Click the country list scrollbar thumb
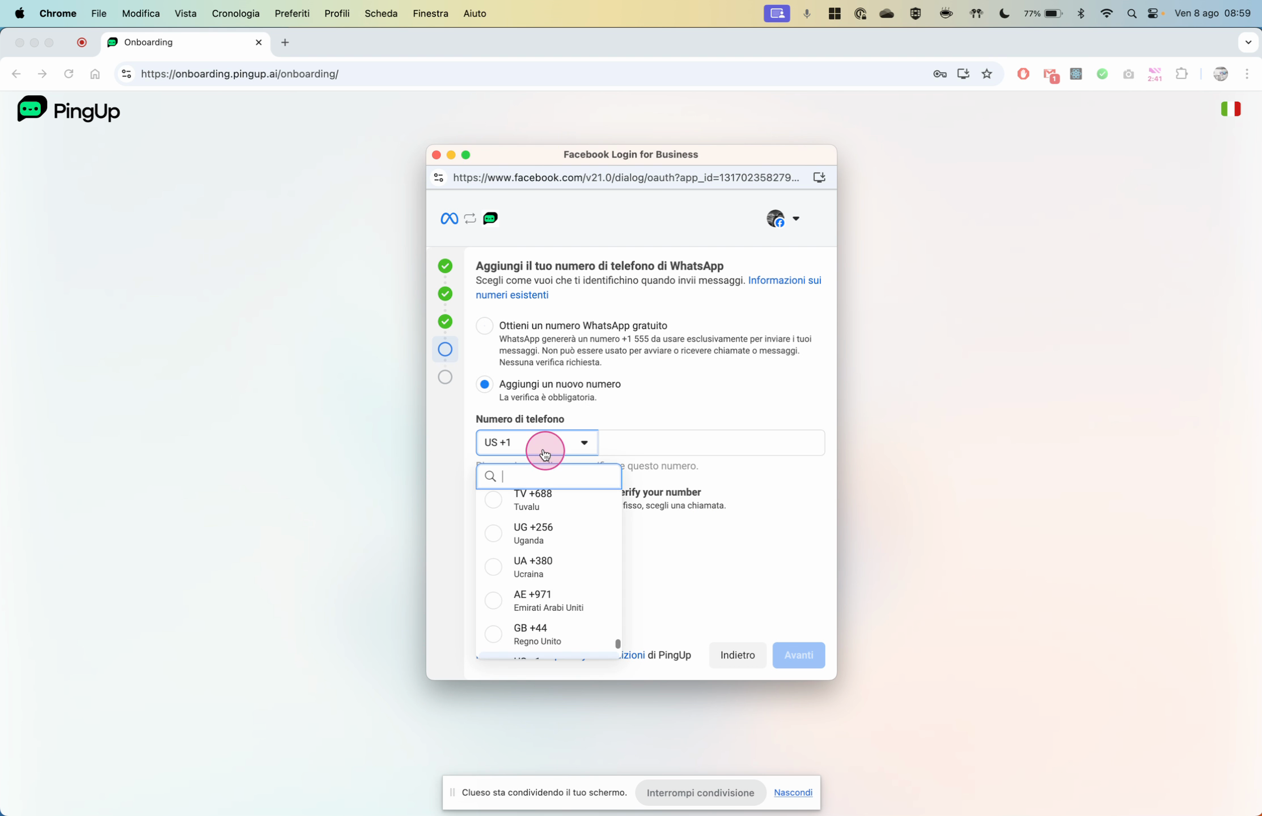 (617, 644)
